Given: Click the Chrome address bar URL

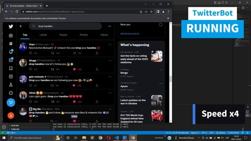Looking at the screenshot, I should [55, 11].
